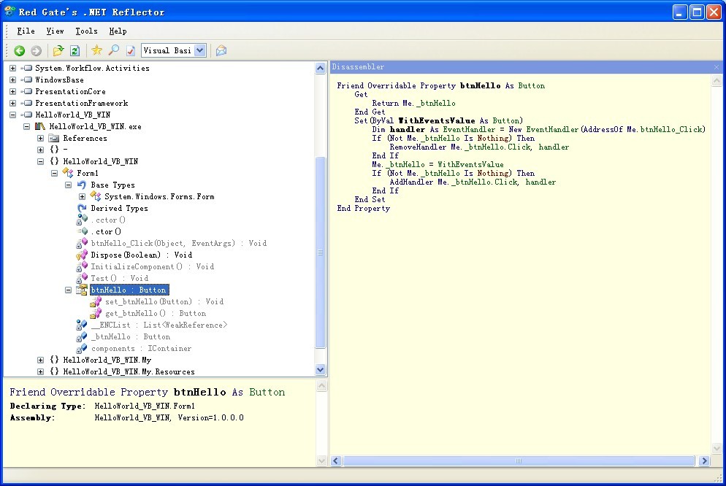Open the Visual Basic language dropdown

tap(199, 50)
